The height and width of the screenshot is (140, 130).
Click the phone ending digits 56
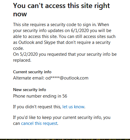tap(65, 96)
